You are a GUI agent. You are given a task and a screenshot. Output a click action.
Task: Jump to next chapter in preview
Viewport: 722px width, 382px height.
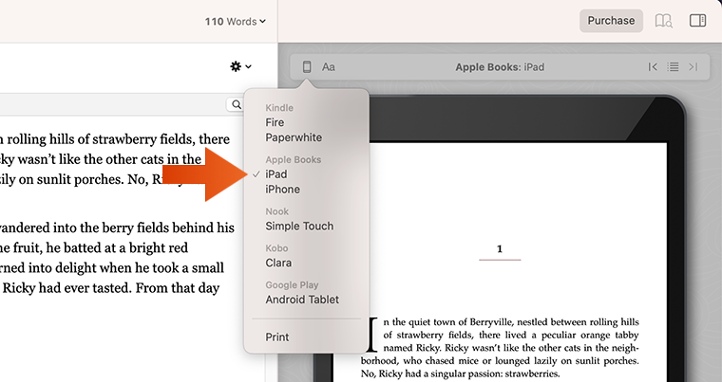[693, 67]
